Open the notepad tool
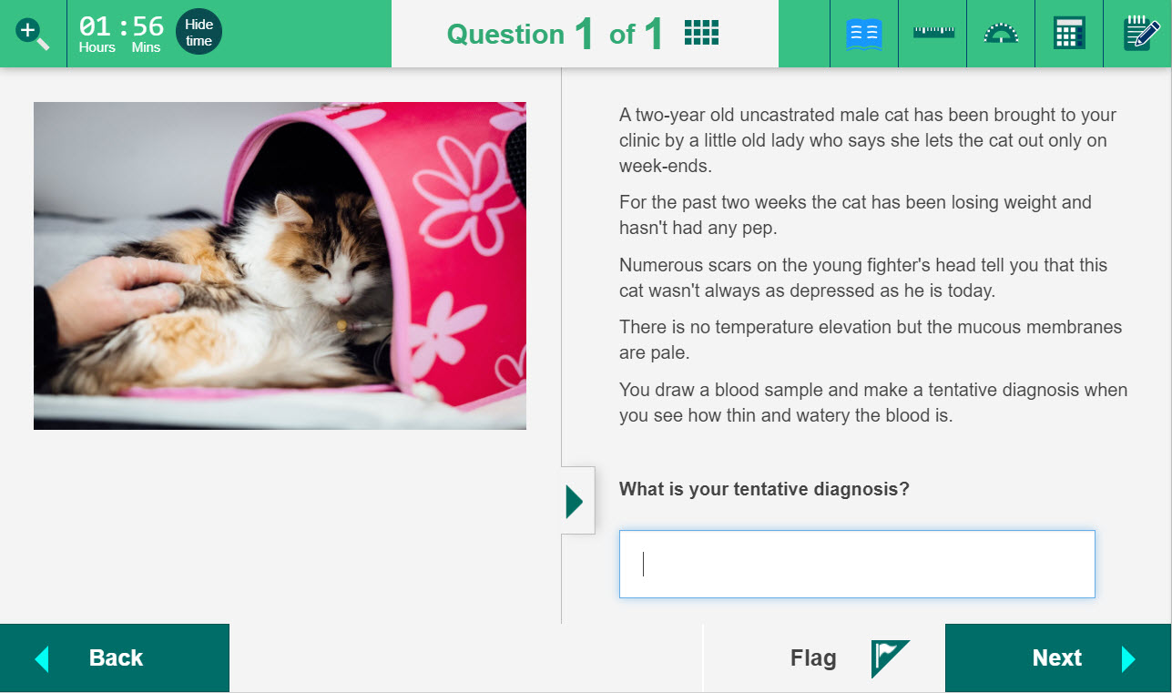Image resolution: width=1172 pixels, height=693 pixels. click(1140, 34)
